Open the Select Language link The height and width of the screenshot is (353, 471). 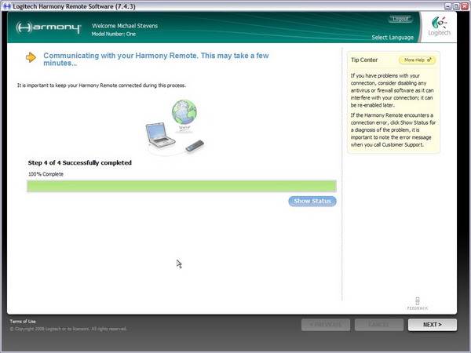[392, 37]
